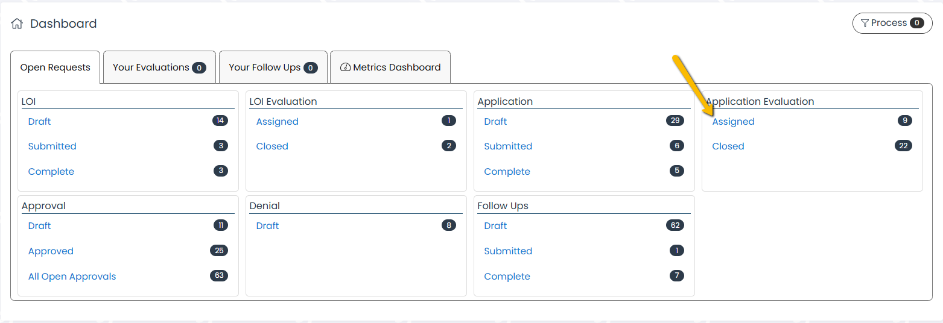Screen dimensions: 943x323
Task: Click the 25 badge beside Approved
Action: [219, 250]
